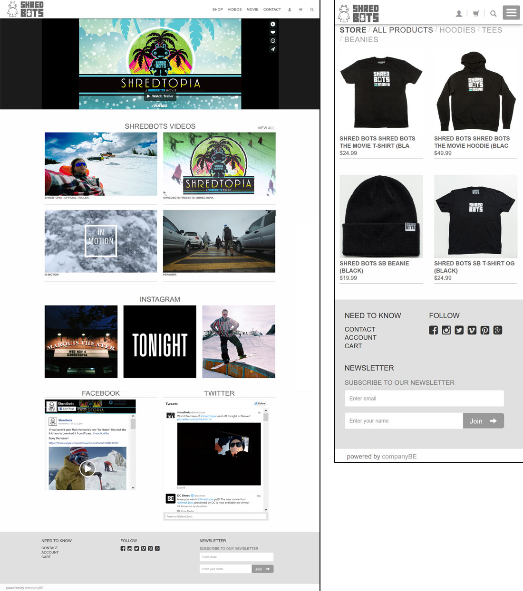The height and width of the screenshot is (591, 523).
Task: Click Join button in mobile newsletter form
Action: (x=484, y=421)
